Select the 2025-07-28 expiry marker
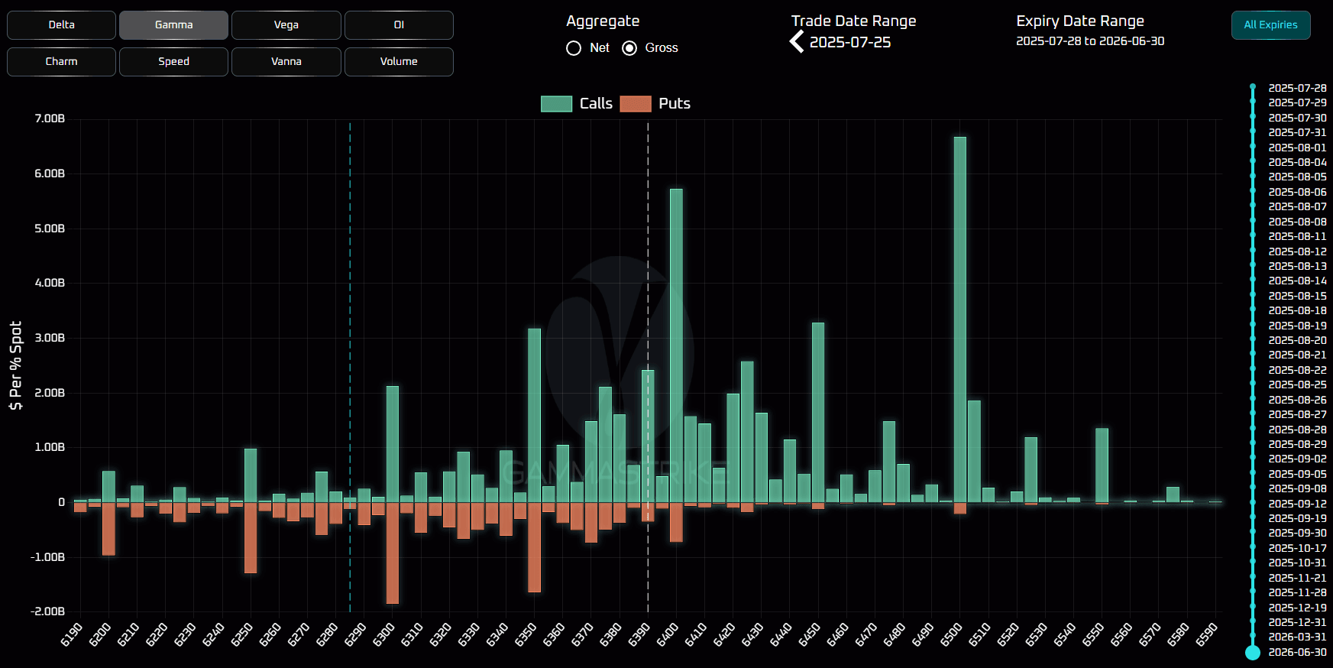The width and height of the screenshot is (1333, 668). [x=1253, y=88]
